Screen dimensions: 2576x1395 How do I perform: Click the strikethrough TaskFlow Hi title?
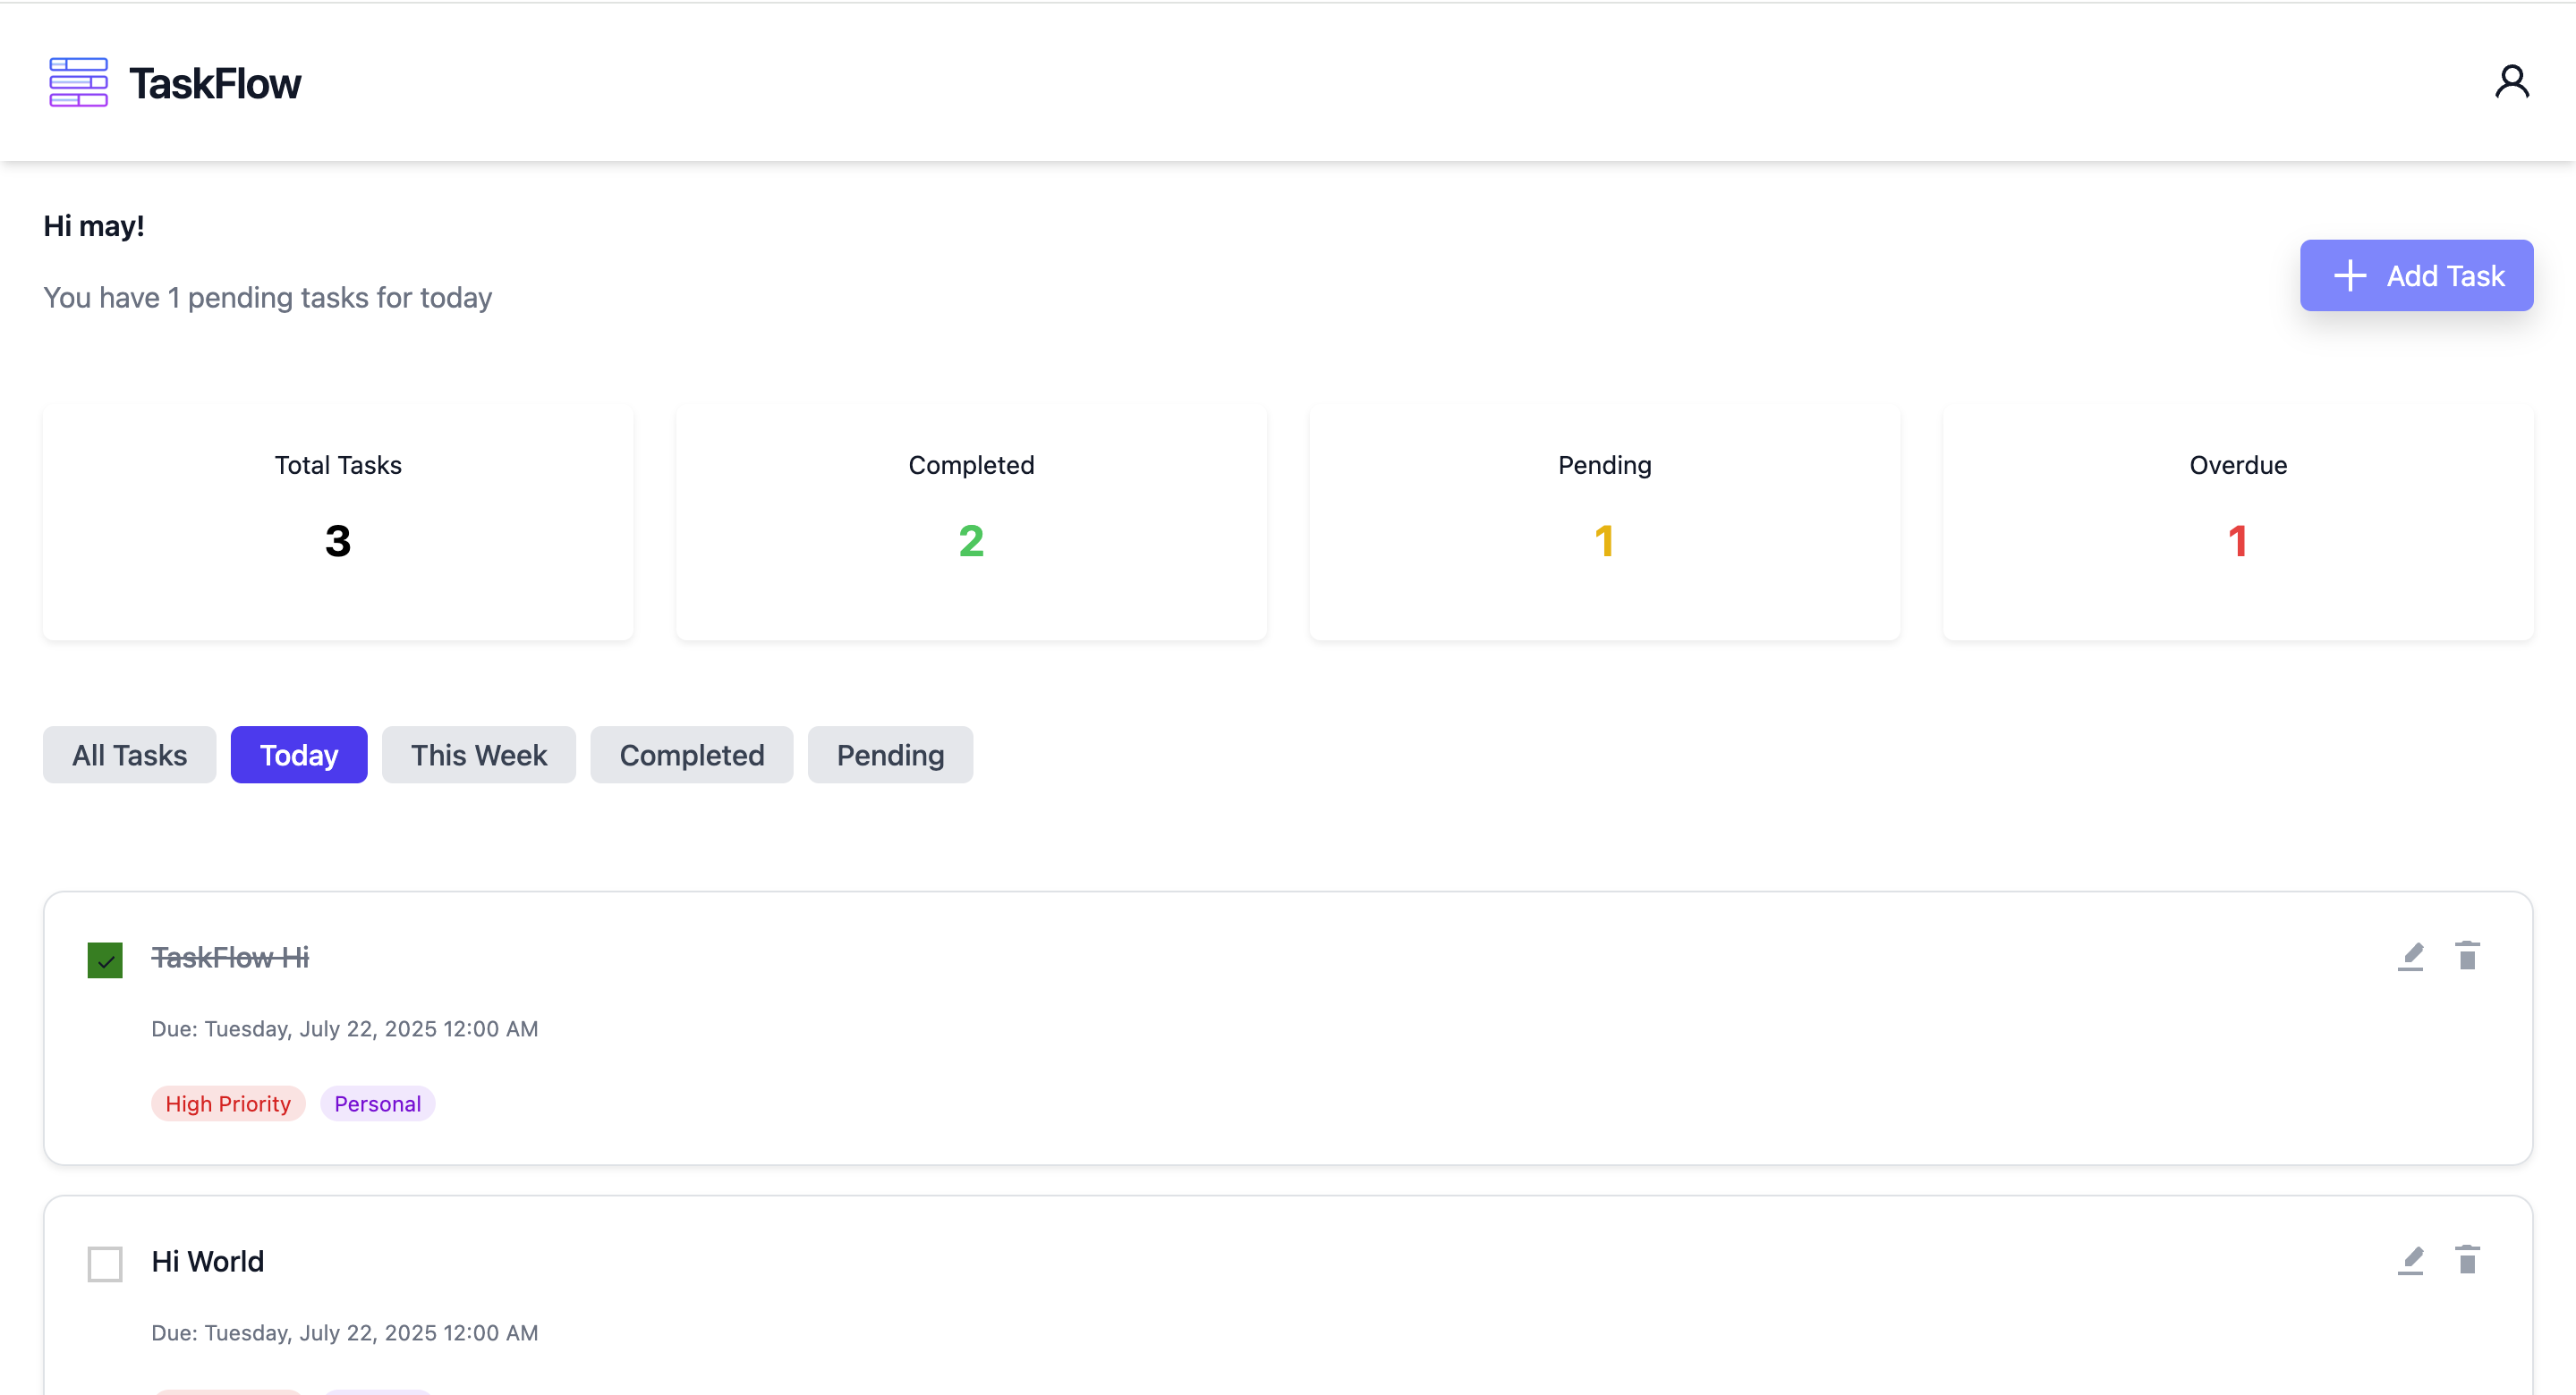230,958
